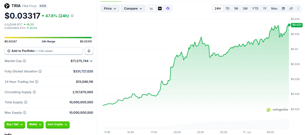This screenshot has height=135, width=305.
Task: Open the calendar date range picker
Action: tap(283, 8)
